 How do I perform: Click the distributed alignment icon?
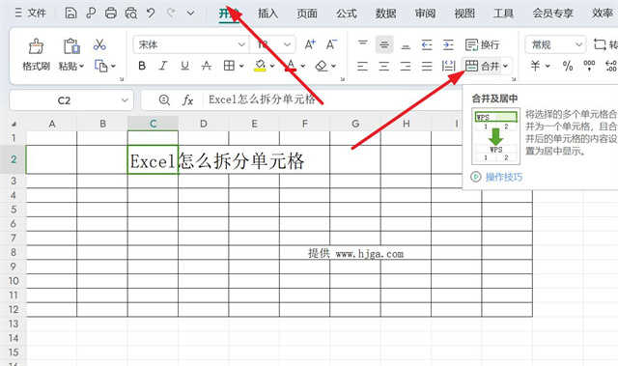[x=448, y=66]
